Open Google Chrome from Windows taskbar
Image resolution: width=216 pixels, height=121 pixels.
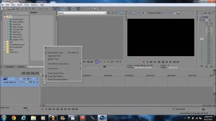(13, 118)
